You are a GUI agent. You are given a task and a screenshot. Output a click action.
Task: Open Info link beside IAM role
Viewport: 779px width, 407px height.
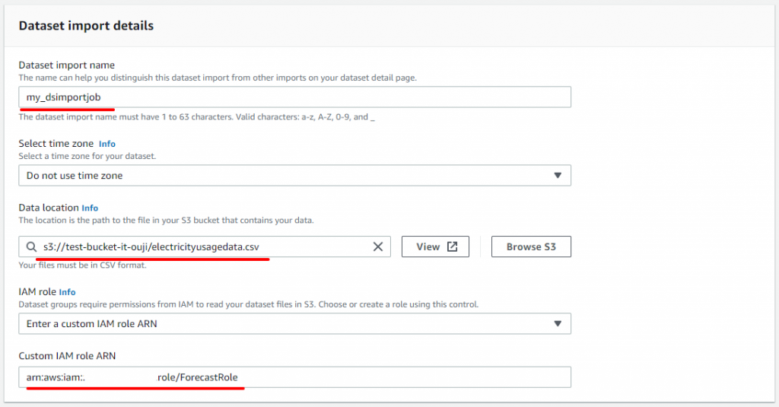67,292
